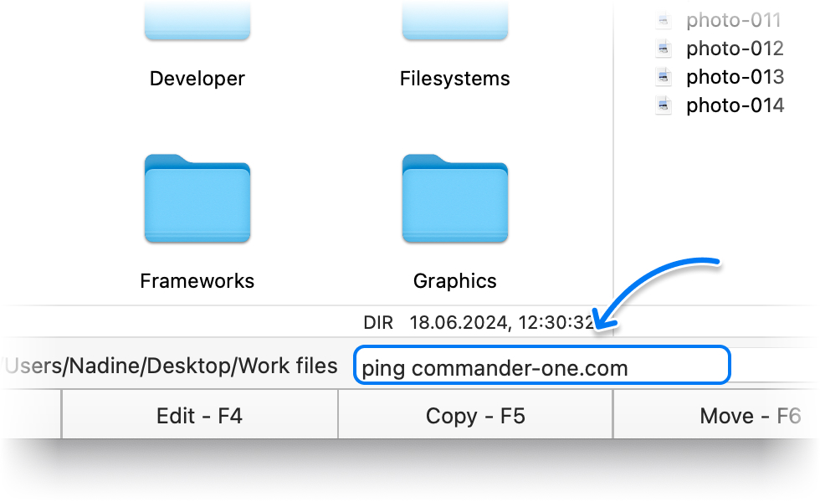The image size is (820, 502).
Task: Click the Frameworks folder icon
Action: [197, 199]
